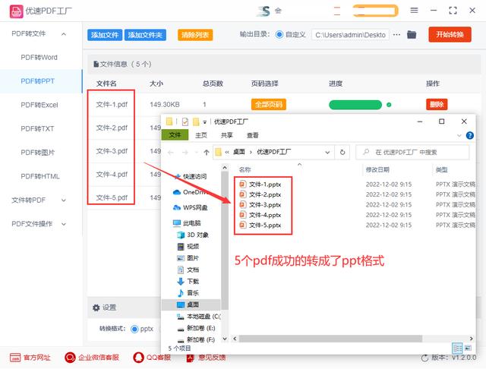Open the feedback icon at the bottom
Viewport: 486px width, 369px height.
190,358
